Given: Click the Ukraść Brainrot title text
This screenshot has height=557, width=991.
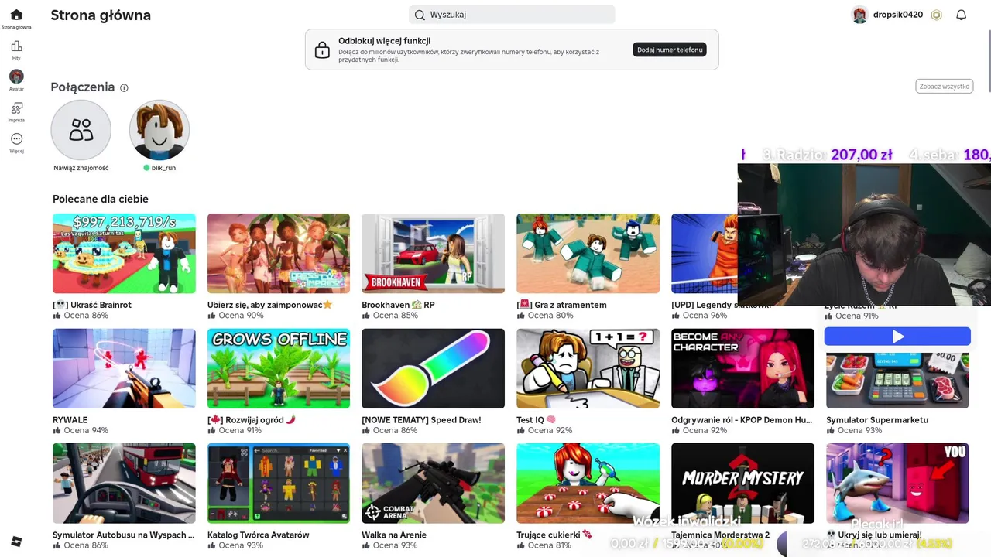Looking at the screenshot, I should tap(92, 305).
